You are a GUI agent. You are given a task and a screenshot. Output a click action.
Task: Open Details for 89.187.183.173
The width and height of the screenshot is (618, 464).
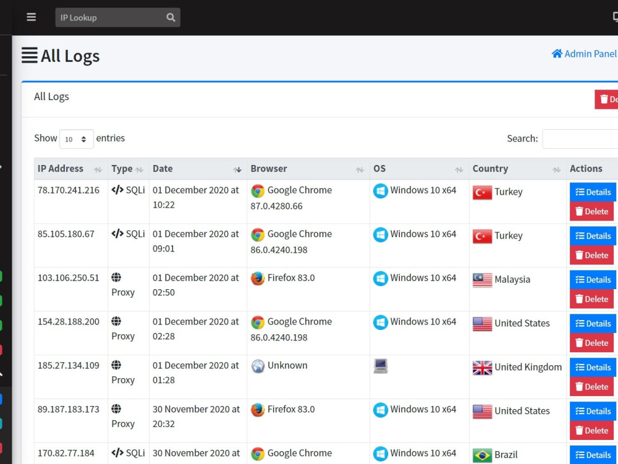(x=593, y=411)
